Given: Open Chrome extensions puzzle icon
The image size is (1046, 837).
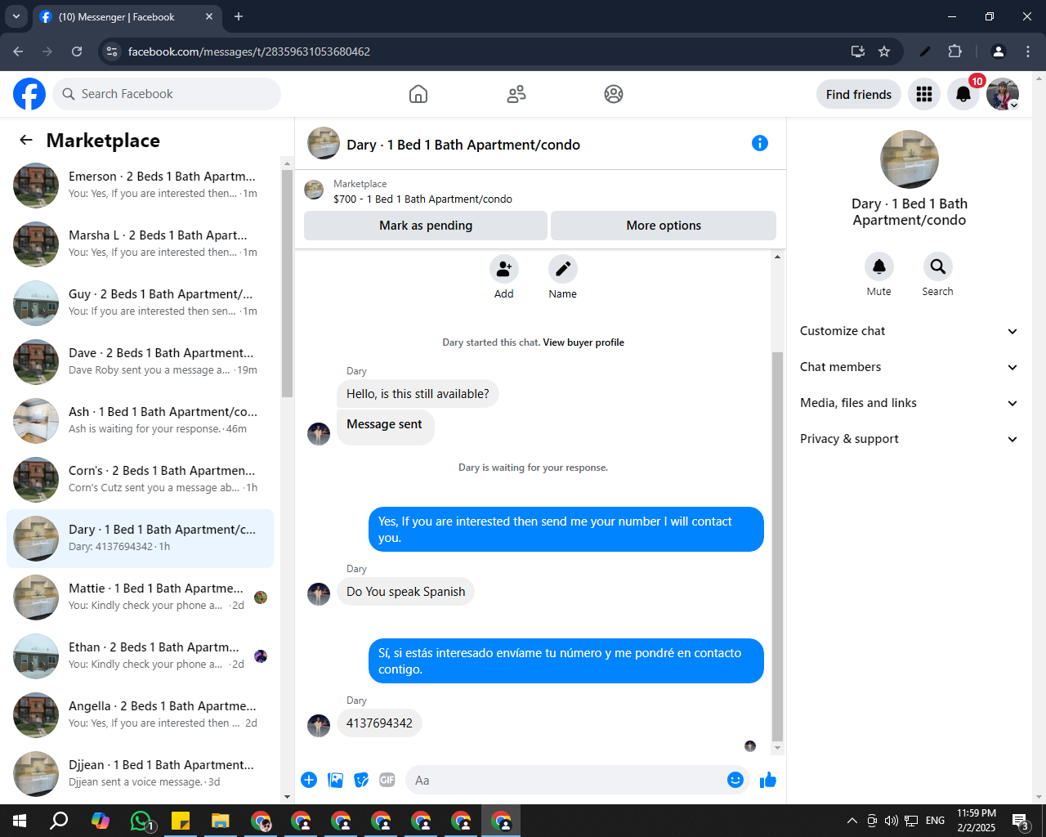Looking at the screenshot, I should click(954, 51).
